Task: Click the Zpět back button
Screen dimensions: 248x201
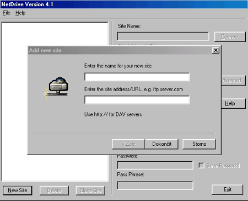Action: pos(128,144)
